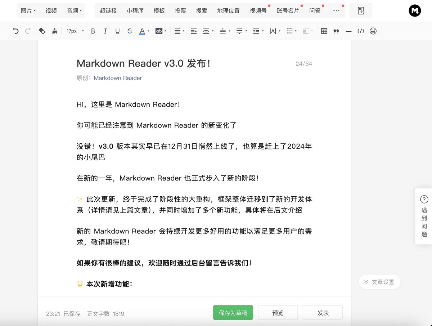This screenshot has height=326, width=432.
Task: Toggle underline on selected text
Action: [117, 31]
